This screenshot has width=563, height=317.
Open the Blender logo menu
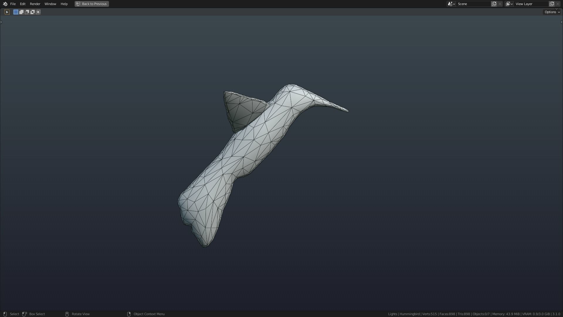click(x=5, y=4)
